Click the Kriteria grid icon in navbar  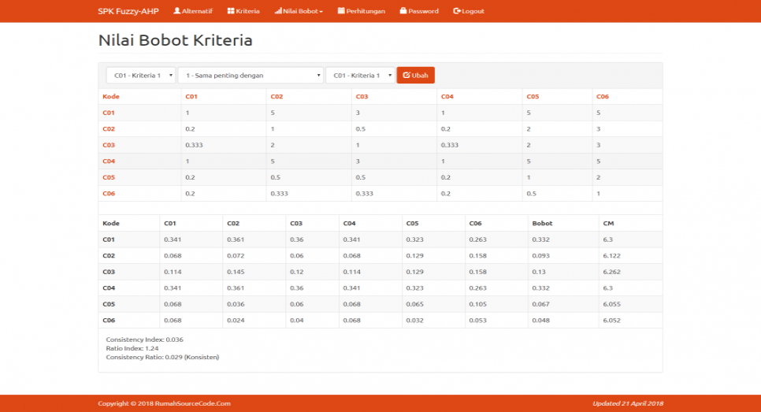231,11
